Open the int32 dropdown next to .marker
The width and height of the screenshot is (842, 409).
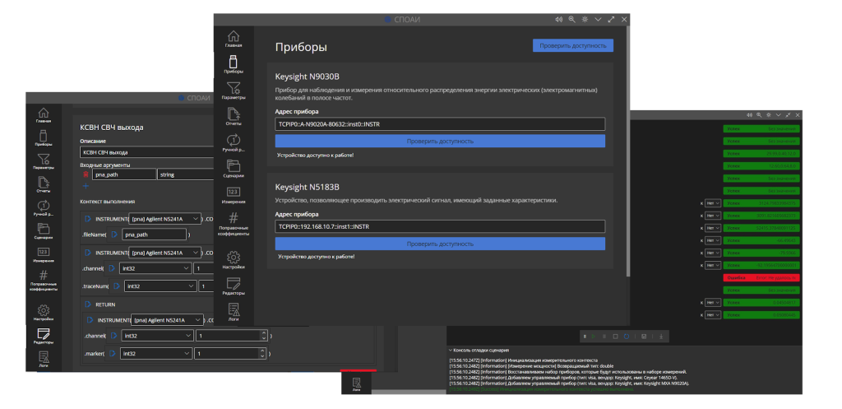click(x=155, y=353)
